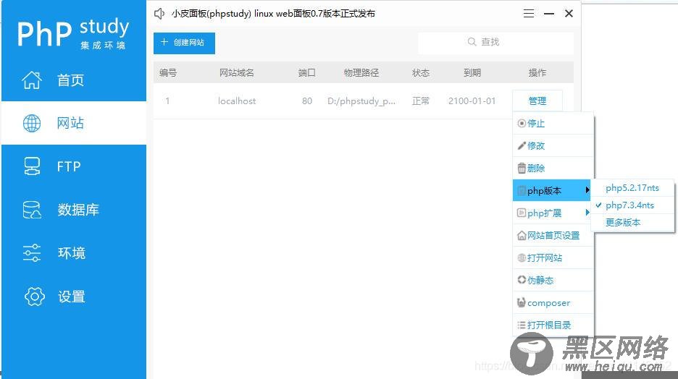This screenshot has width=678, height=379.
Task: Choose composer in the manage menu
Action: (x=553, y=302)
